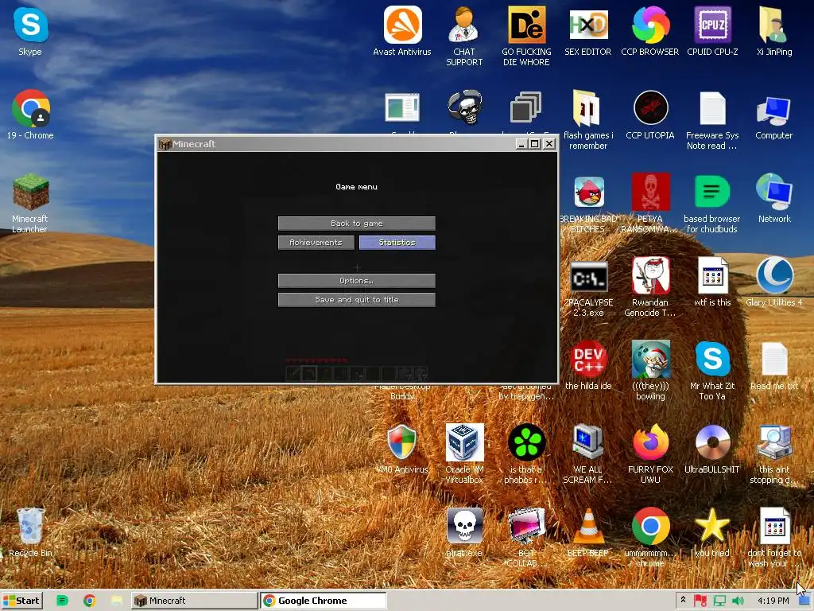814x611 pixels.
Task: Select the FURRY FOX UWU Firefox icon
Action: [x=650, y=454]
